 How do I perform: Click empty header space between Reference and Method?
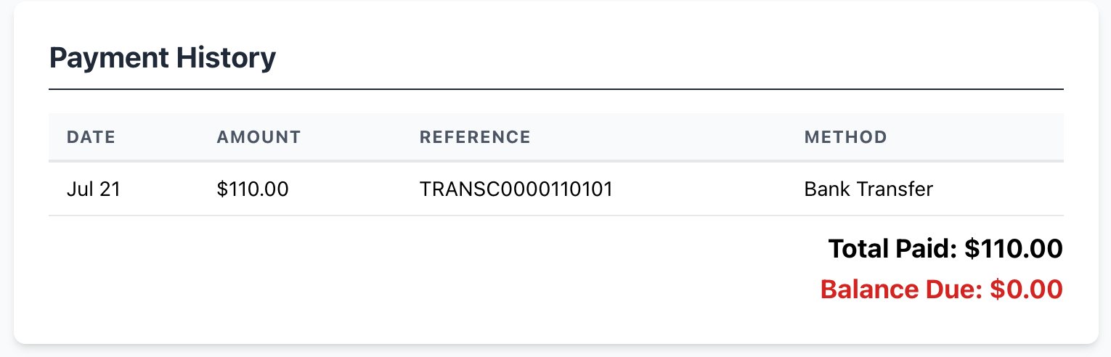click(x=668, y=137)
